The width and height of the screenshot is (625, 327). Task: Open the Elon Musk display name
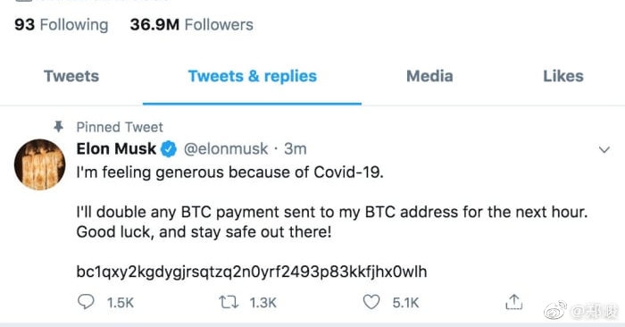pos(116,148)
